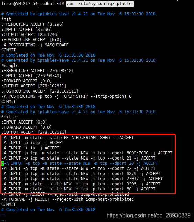Click the rule with --dport 6379
This screenshot has width=194, height=222.
point(81,173)
